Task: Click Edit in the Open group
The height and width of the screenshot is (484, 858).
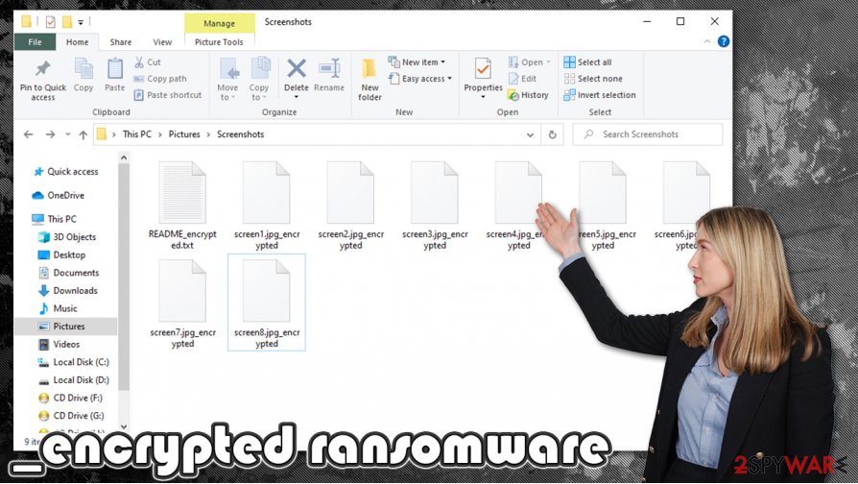Action: point(522,79)
